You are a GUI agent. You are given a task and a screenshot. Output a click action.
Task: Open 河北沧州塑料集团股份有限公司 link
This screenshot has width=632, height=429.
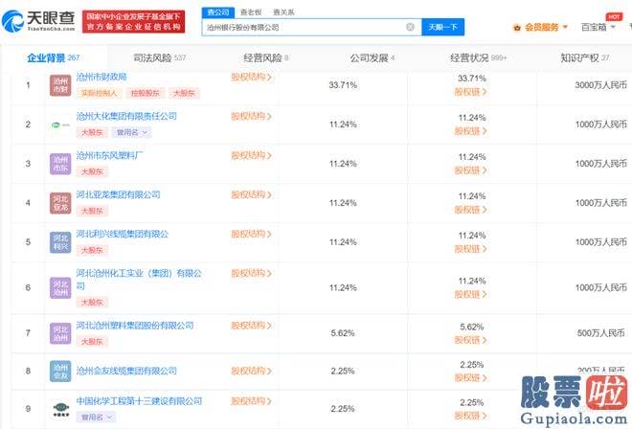(x=135, y=326)
